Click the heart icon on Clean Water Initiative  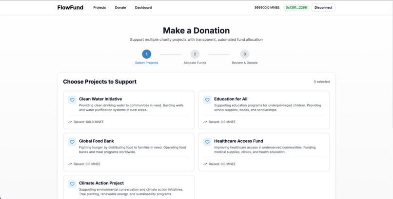72,100
